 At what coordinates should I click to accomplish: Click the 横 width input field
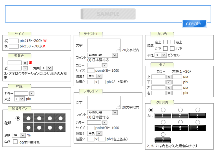click(14, 46)
